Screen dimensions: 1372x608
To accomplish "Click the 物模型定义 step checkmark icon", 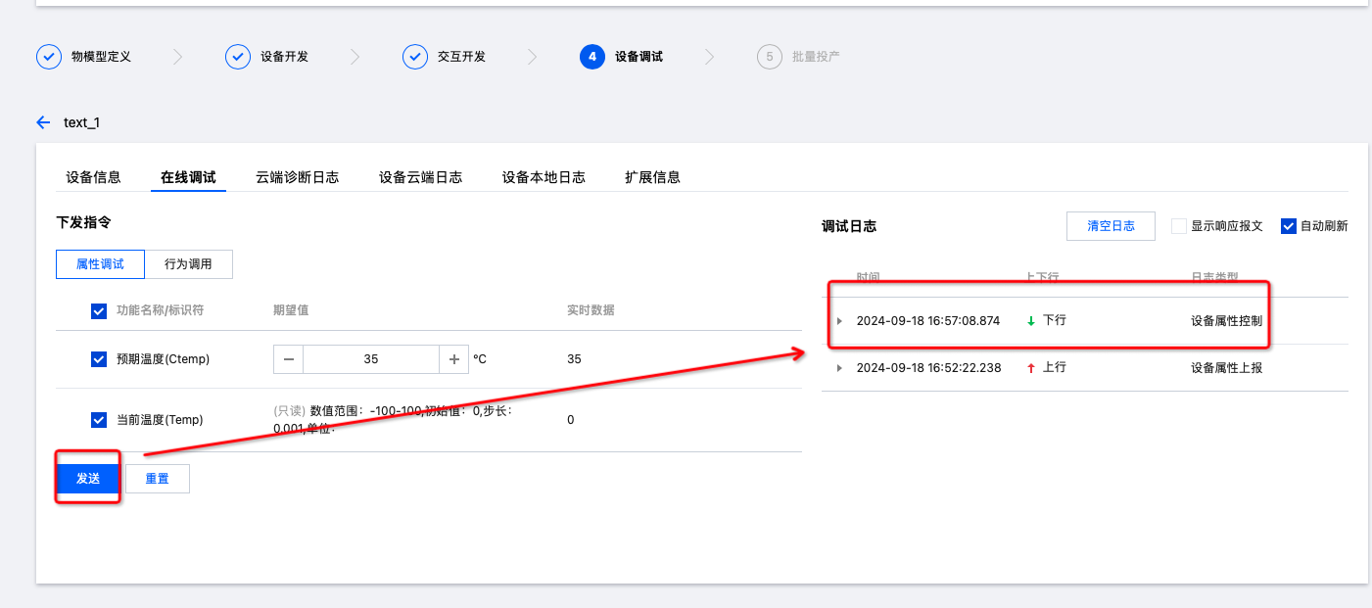I will click(49, 57).
